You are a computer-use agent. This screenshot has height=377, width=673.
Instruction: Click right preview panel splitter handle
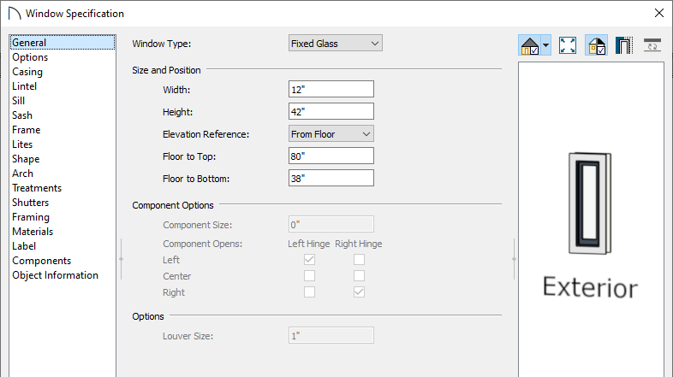514,259
